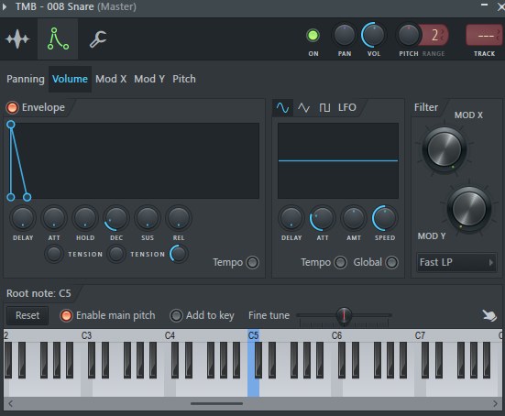Click the mixer TRACK selector

tap(485, 36)
